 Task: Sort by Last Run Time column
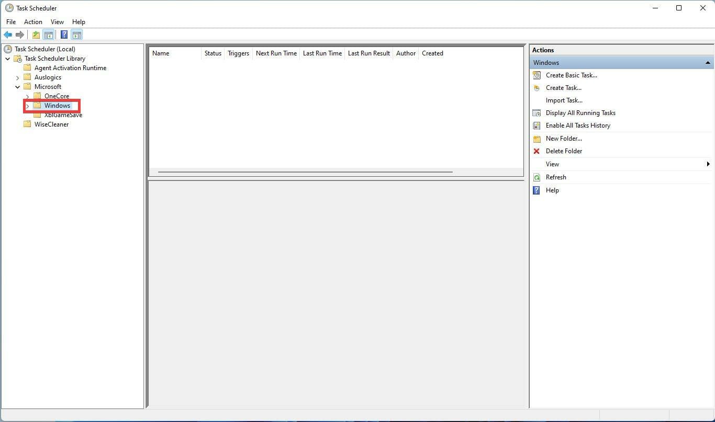tap(322, 53)
